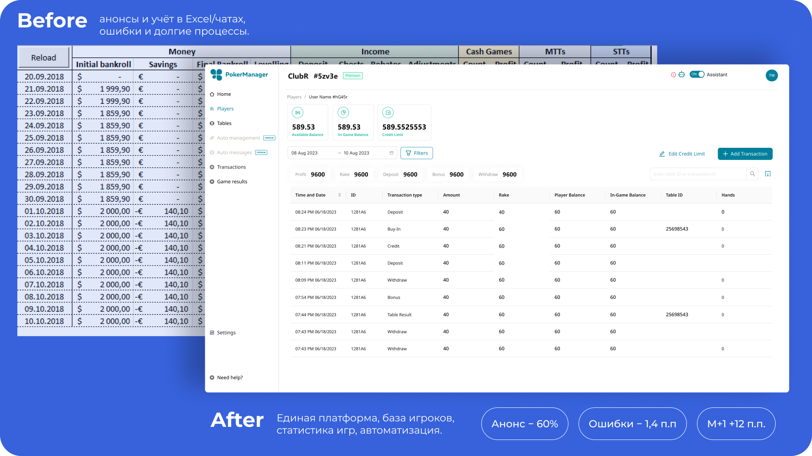Click calendar icon in date range

pyautogui.click(x=391, y=153)
